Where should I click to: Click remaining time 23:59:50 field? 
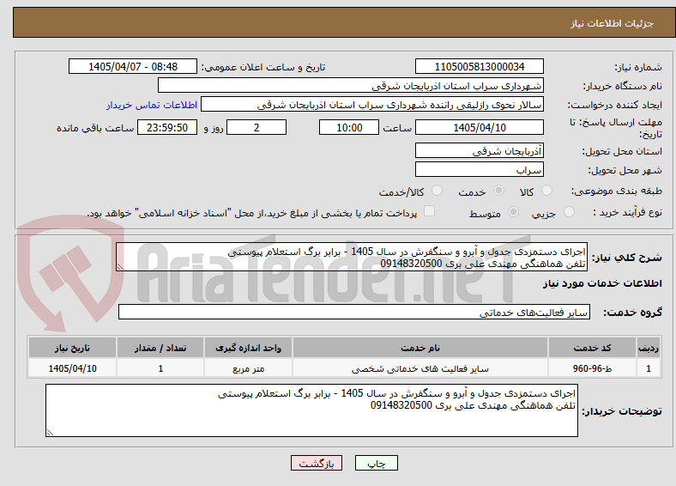click(x=167, y=127)
